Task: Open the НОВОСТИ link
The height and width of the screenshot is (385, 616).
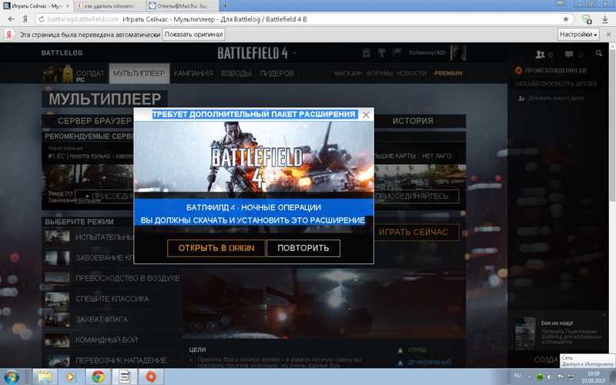Action: [x=411, y=73]
